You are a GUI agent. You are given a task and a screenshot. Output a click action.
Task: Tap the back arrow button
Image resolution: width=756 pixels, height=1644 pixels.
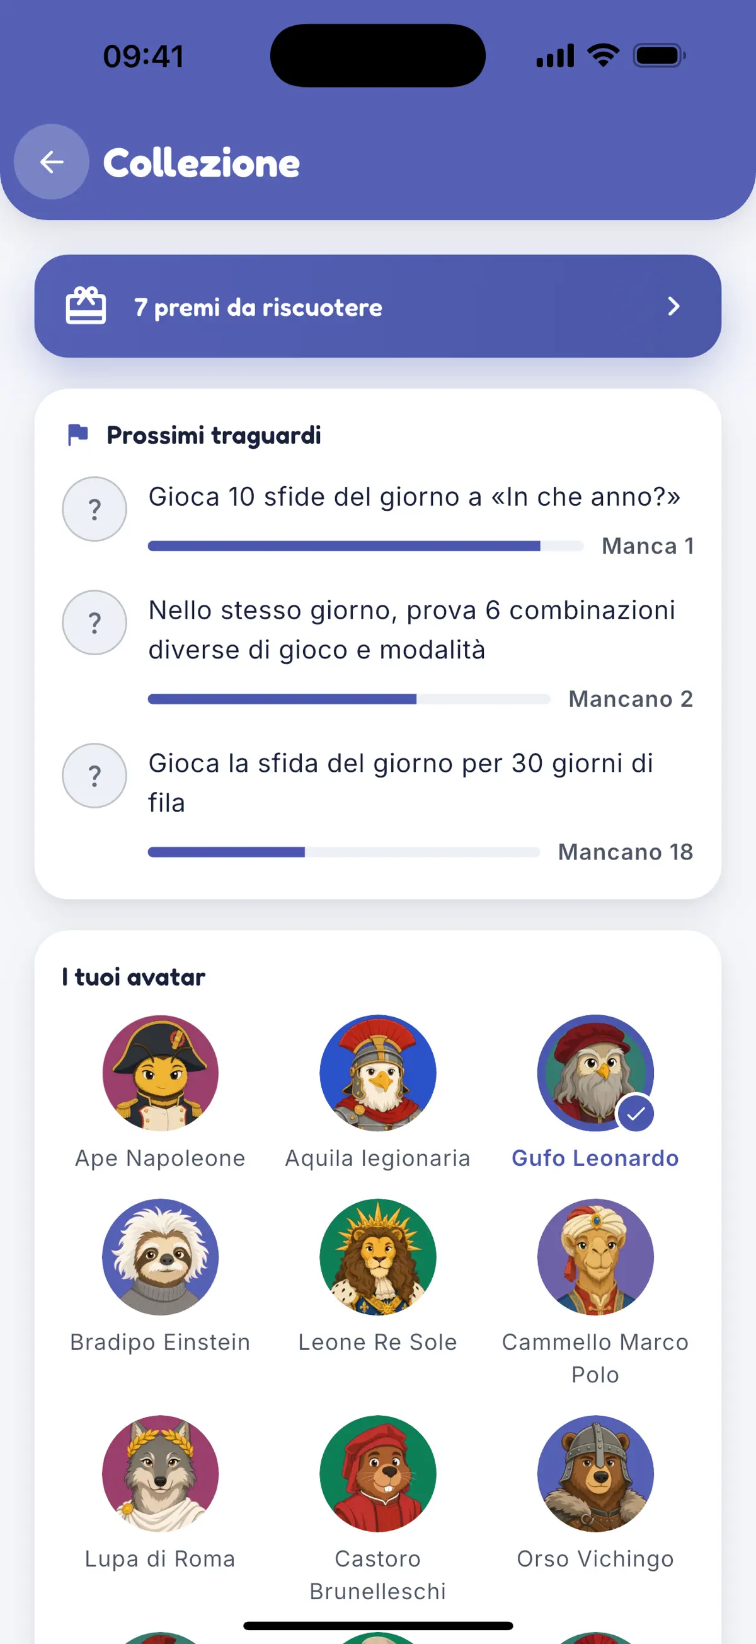[x=52, y=162]
